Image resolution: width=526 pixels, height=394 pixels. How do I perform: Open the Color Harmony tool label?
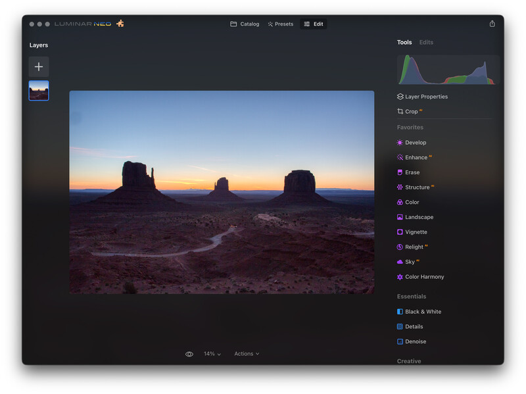424,277
